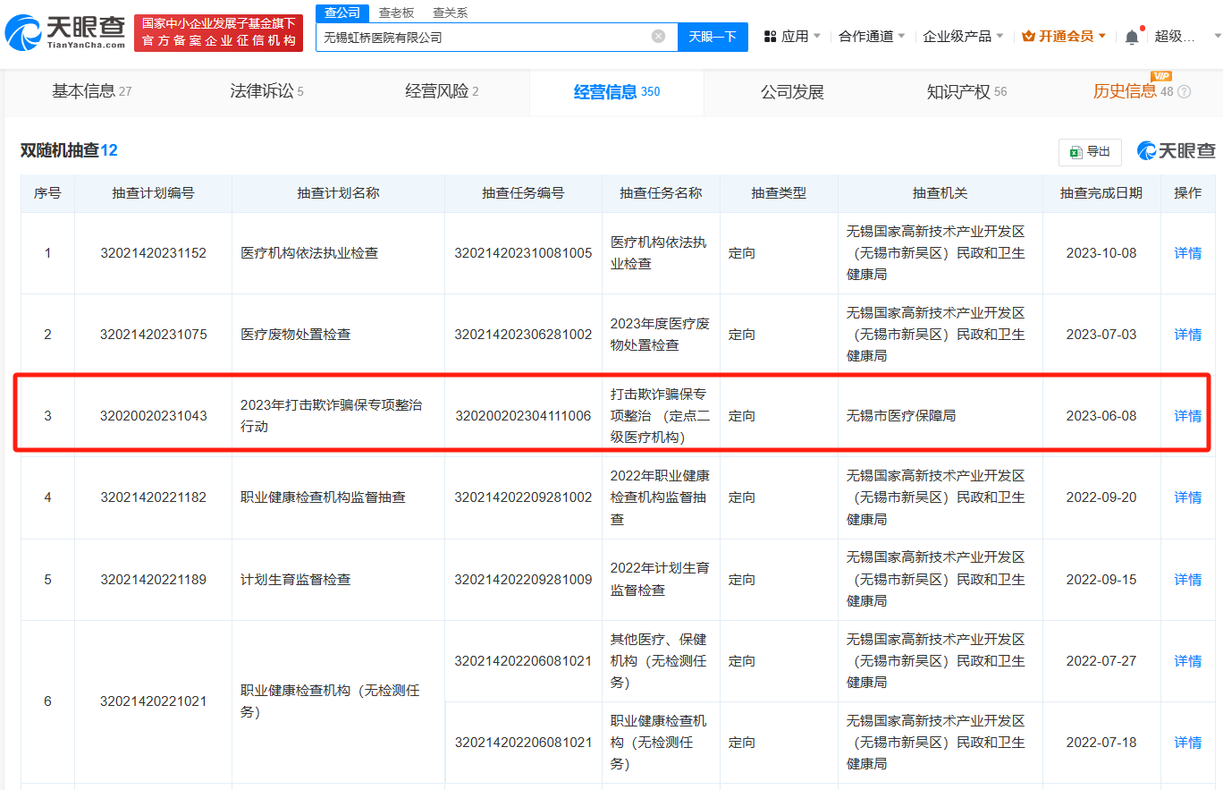The width and height of the screenshot is (1223, 790).
Task: Clear the search box with the X icon
Action: 658,37
